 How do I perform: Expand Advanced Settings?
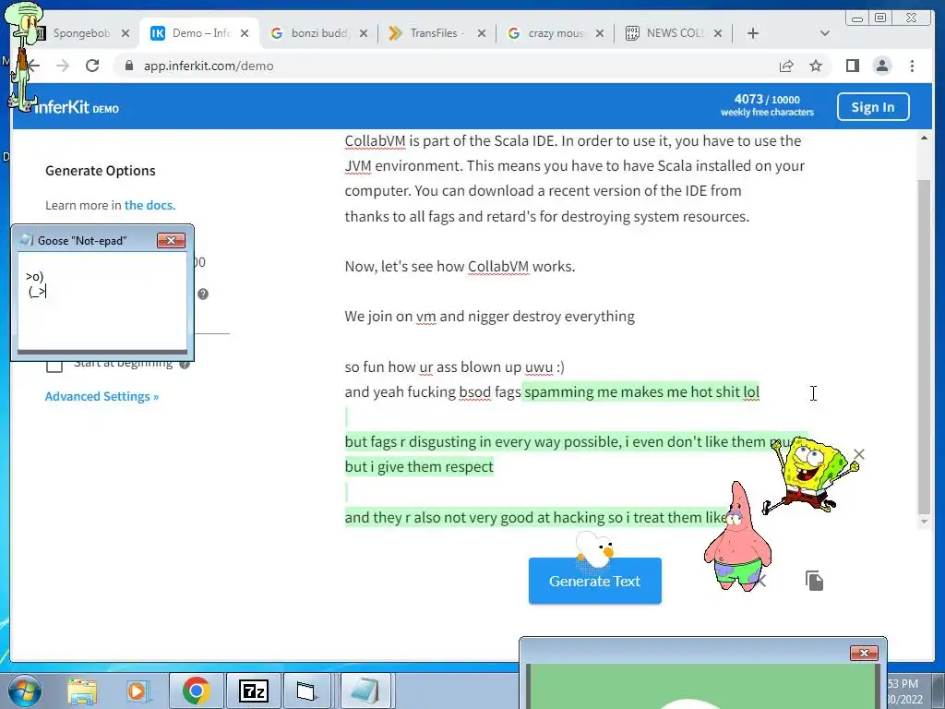point(102,396)
